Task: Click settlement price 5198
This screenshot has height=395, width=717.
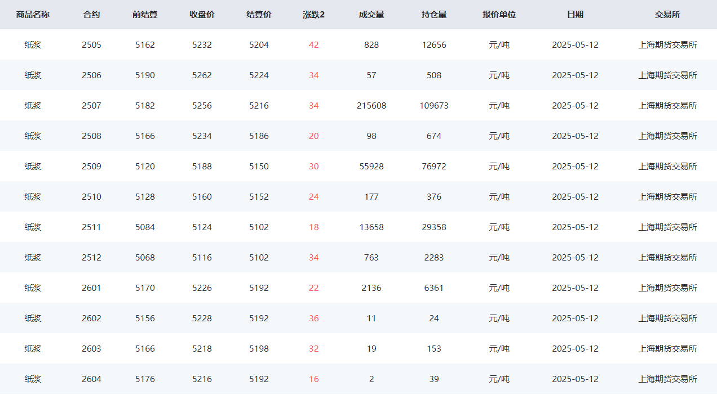Action: click(x=259, y=349)
